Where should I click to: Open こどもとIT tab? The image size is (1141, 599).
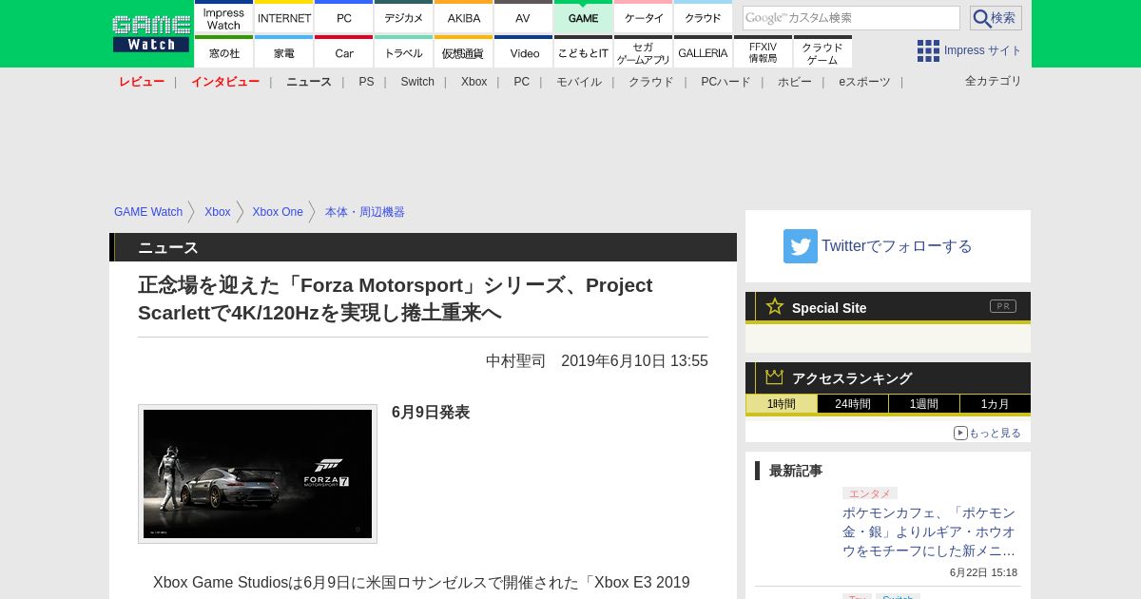(x=583, y=51)
